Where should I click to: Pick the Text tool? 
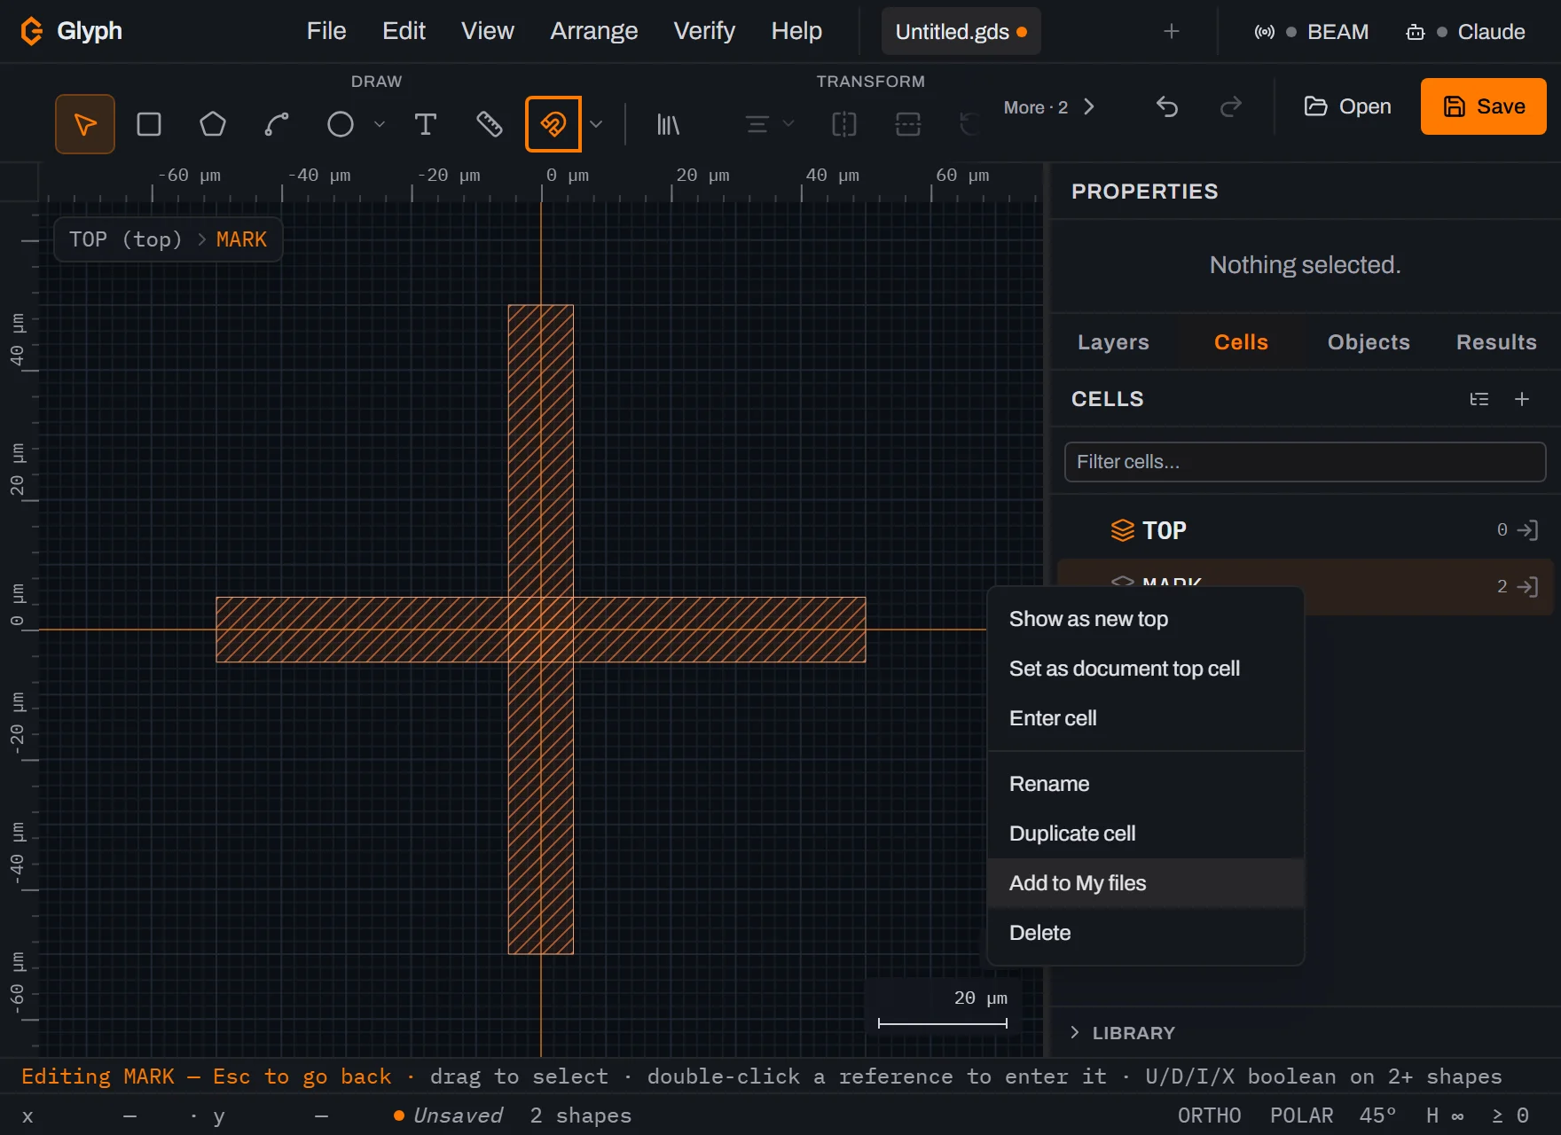tap(426, 124)
